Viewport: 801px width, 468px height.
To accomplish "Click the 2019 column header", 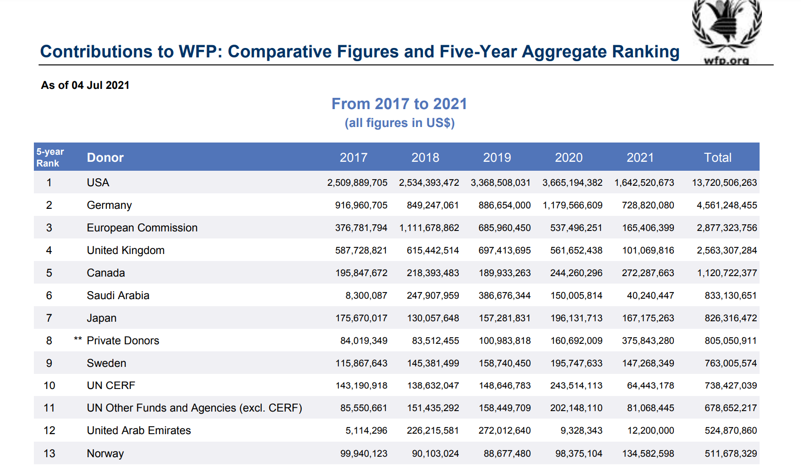I will click(x=497, y=158).
